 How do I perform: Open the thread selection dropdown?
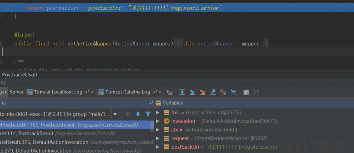coord(115,114)
